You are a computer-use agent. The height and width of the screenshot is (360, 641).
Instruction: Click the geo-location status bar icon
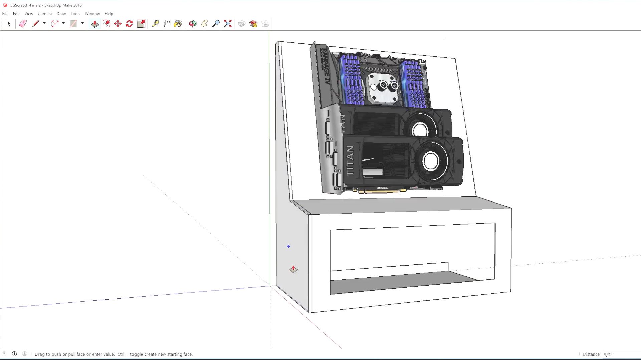[4, 354]
